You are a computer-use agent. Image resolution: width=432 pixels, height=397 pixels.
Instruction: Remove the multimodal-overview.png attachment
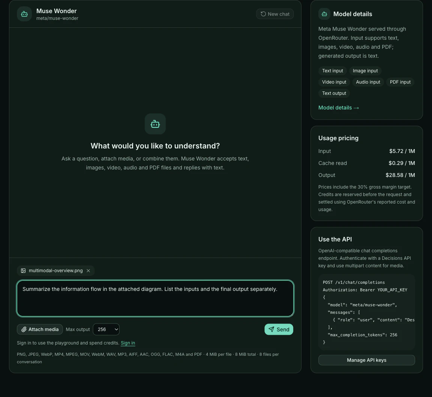click(x=88, y=271)
